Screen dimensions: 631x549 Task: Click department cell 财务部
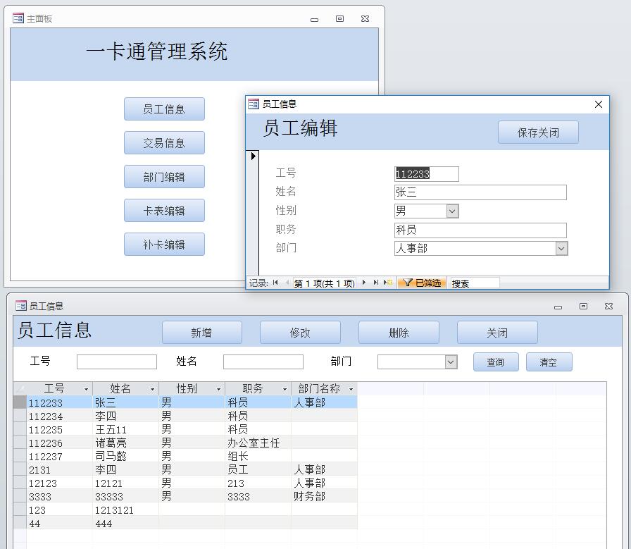325,496
